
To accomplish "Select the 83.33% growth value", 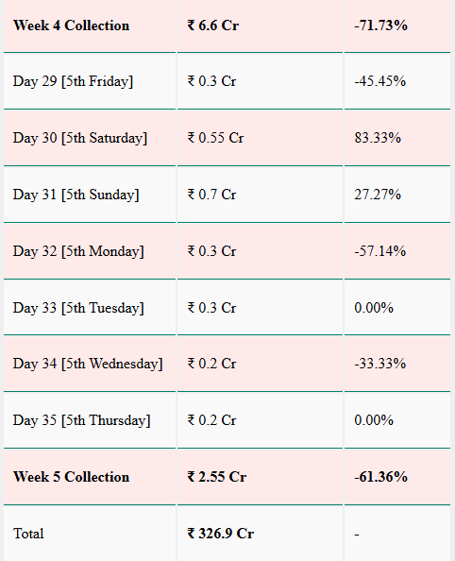I will tap(378, 138).
